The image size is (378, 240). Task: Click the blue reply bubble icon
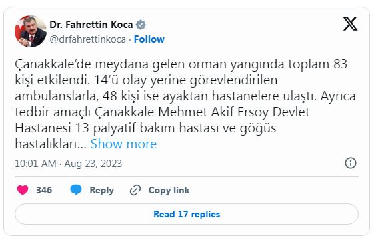coord(76,190)
